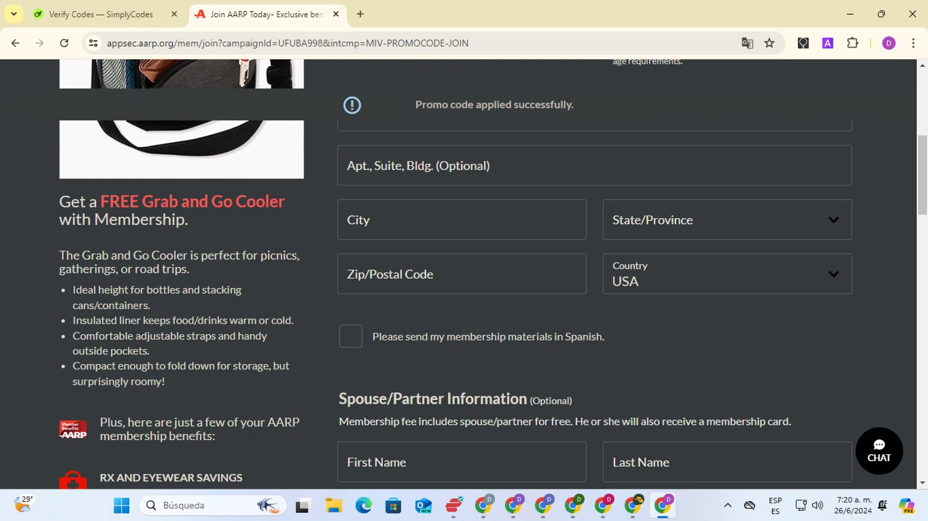Open Microsoft Edge from taskbar
The width and height of the screenshot is (928, 521).
click(363, 506)
